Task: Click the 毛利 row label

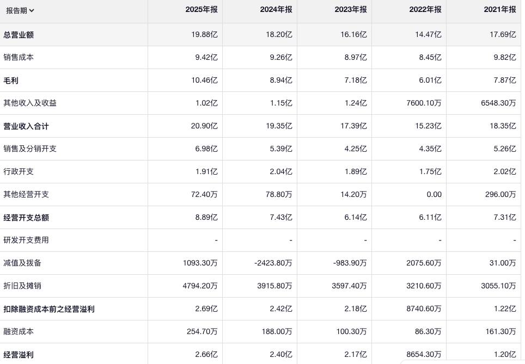Action: pos(11,81)
